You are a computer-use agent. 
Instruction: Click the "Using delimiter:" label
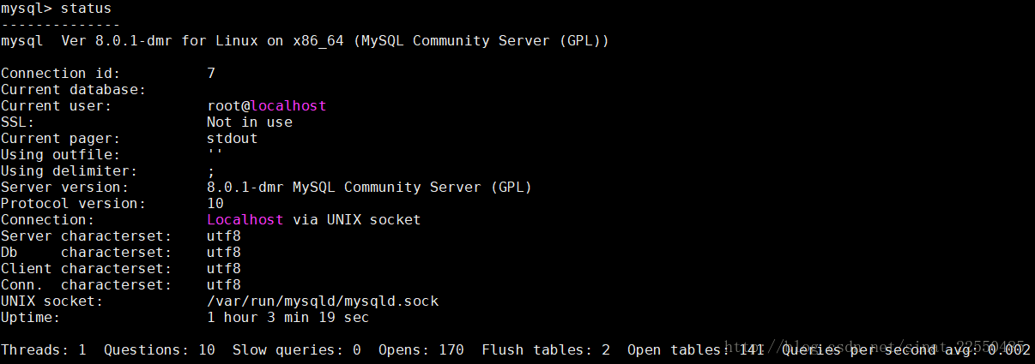click(x=69, y=171)
